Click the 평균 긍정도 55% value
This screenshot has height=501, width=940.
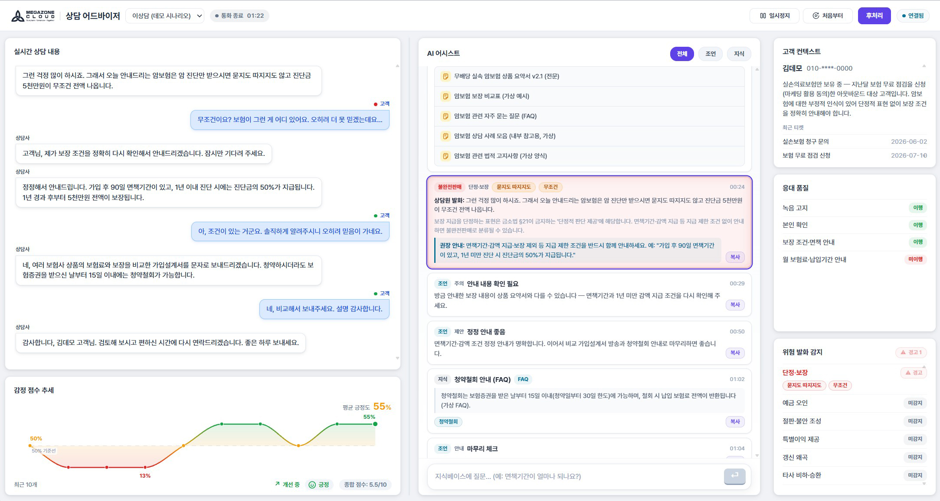click(382, 407)
